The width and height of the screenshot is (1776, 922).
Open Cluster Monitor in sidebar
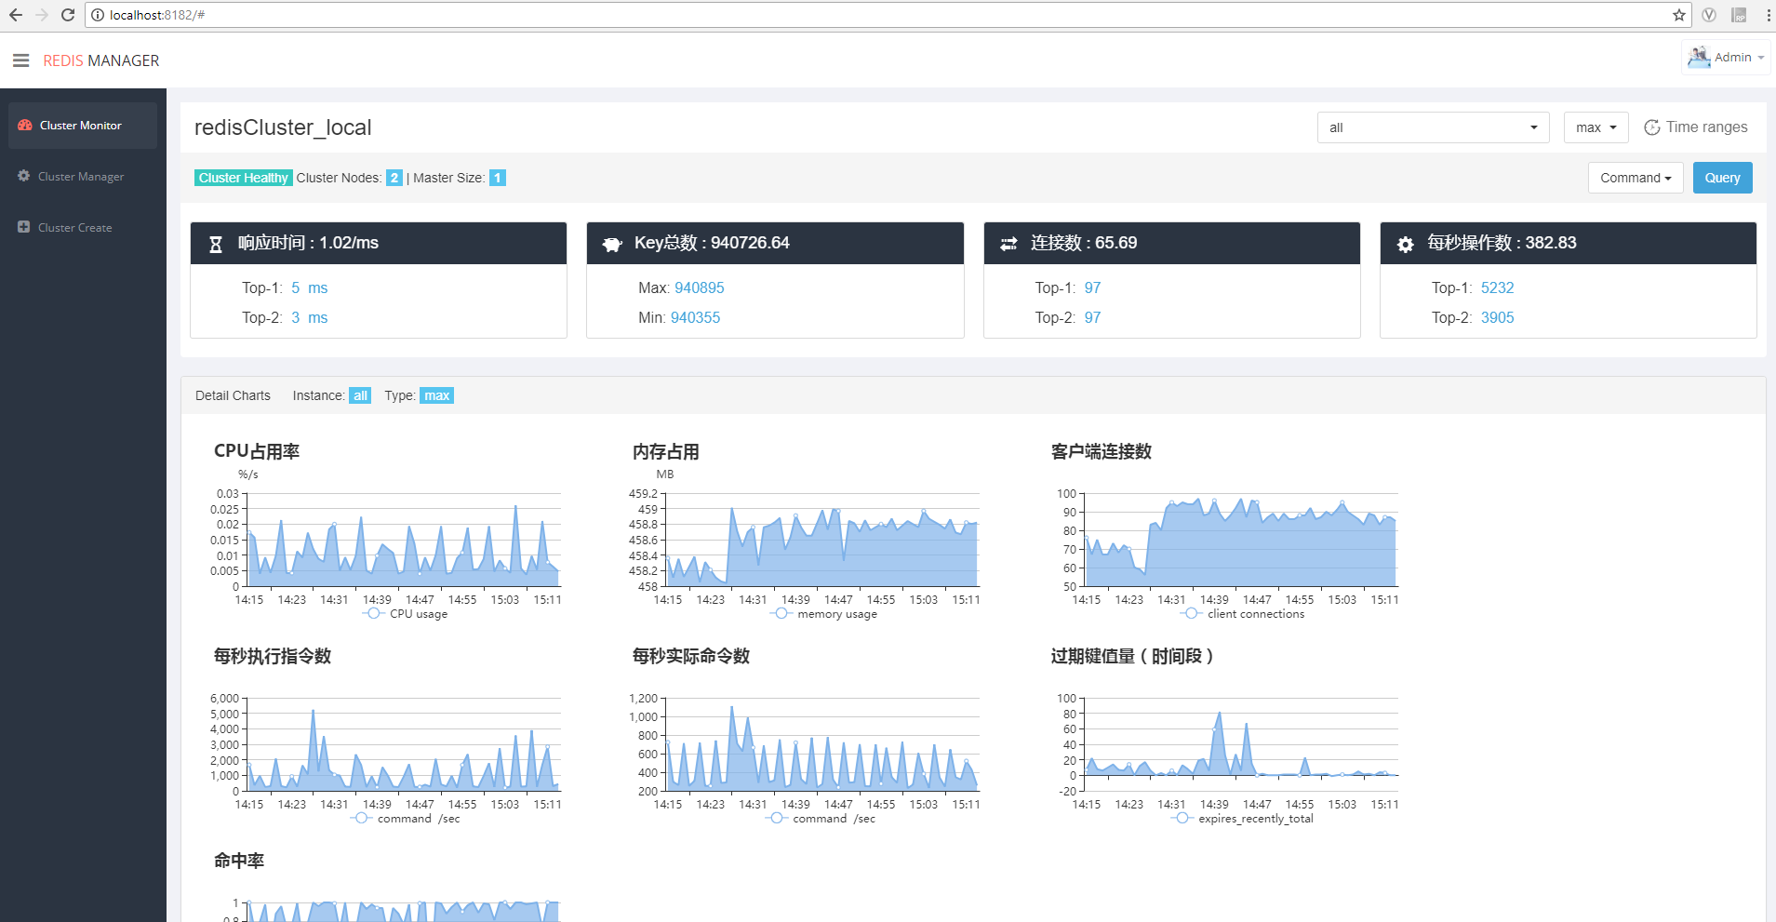click(83, 126)
